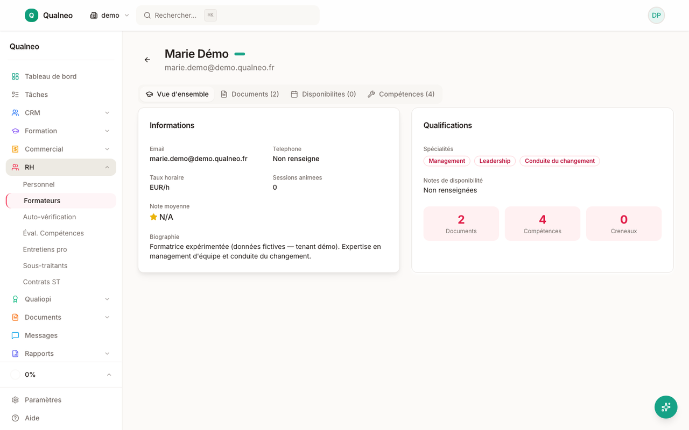This screenshot has width=689, height=430.
Task: Click the Formation graduation cap icon
Action: tap(15, 131)
